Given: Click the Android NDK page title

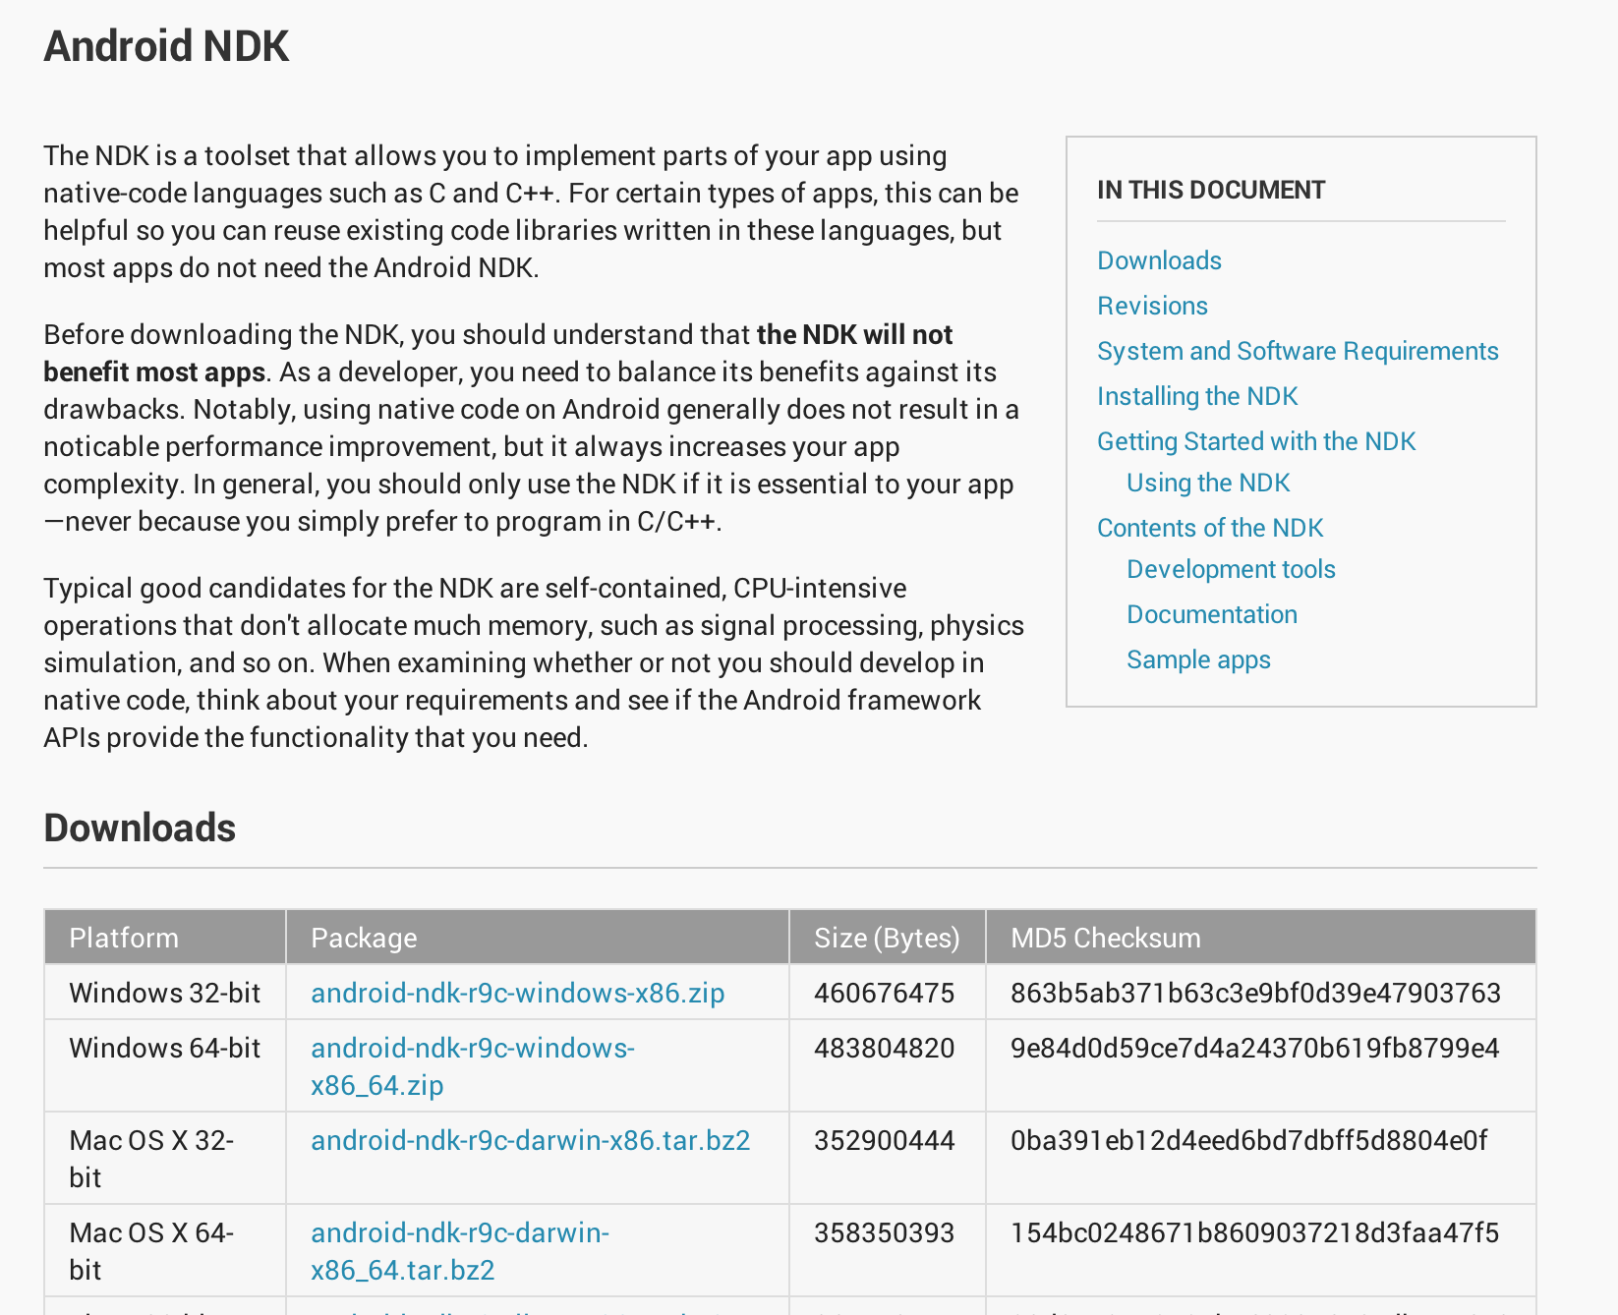Looking at the screenshot, I should (x=166, y=46).
